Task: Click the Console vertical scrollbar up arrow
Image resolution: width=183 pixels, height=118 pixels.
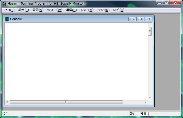Action: 150,25
